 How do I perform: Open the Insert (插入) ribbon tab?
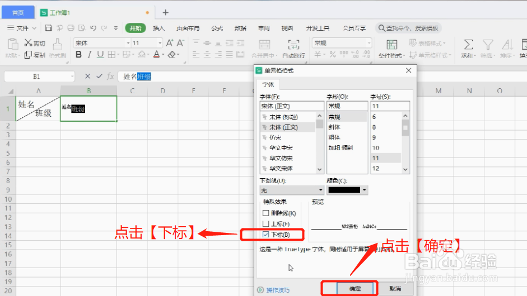[158, 28]
